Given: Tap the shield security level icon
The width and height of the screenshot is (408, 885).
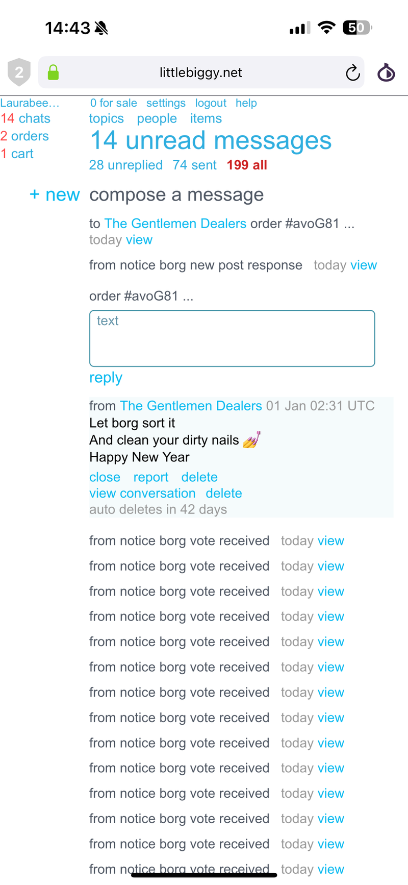Looking at the screenshot, I should (19, 72).
